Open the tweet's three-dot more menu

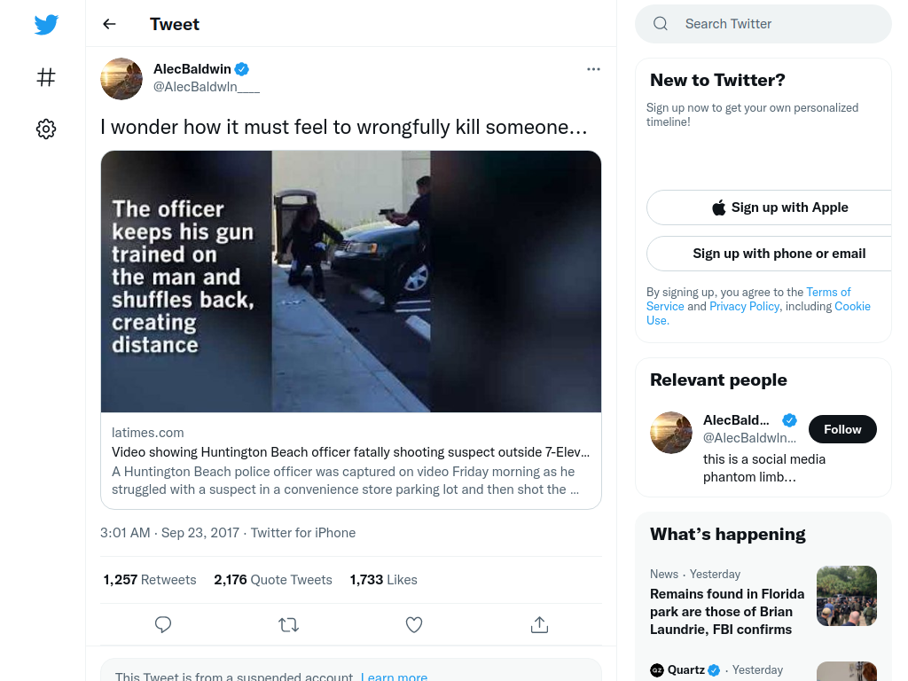[593, 69]
